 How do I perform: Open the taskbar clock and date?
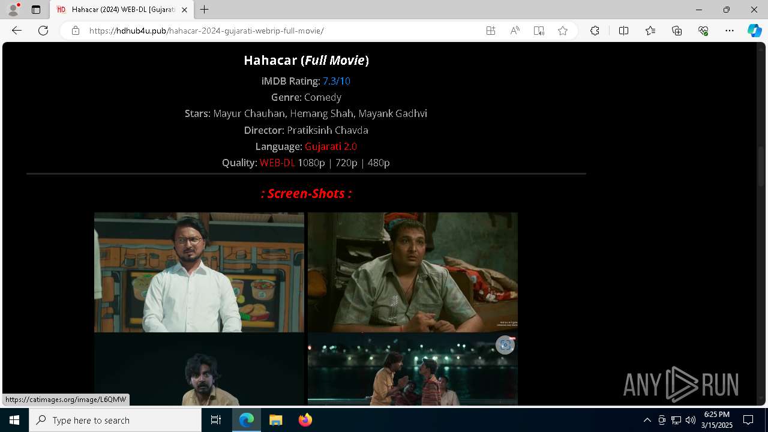pyautogui.click(x=718, y=420)
